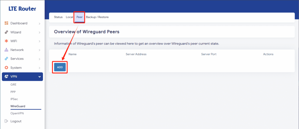Click the orange WiFi asterisk icon
Image resolution: width=299 pixels, height=129 pixels.
coord(6,41)
